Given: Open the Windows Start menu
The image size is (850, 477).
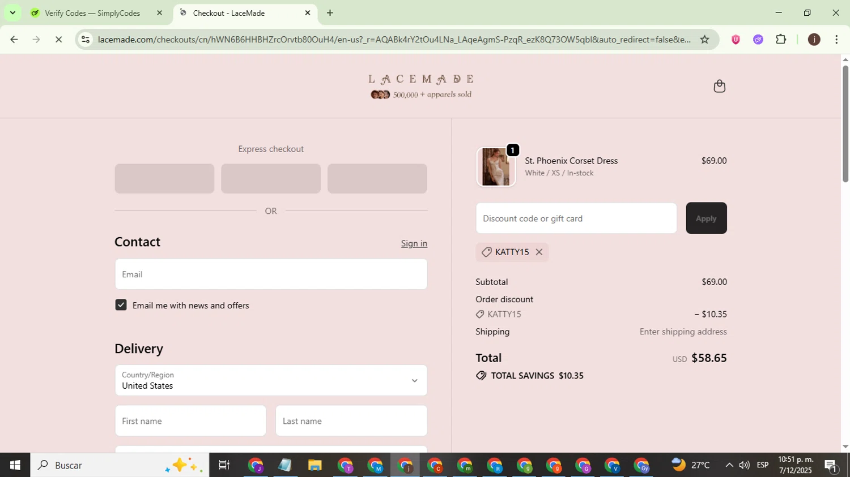Looking at the screenshot, I should point(15,465).
